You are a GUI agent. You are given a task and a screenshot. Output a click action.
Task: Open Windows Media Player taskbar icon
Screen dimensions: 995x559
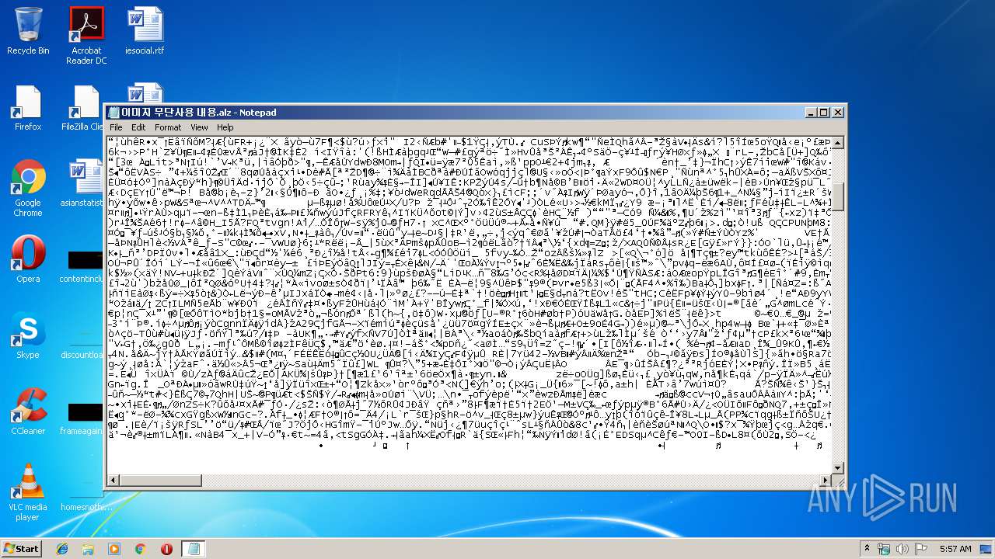pos(114,549)
